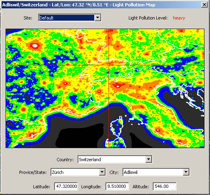Click the dialog title bar text
210x195 pixels.
pos(79,5)
